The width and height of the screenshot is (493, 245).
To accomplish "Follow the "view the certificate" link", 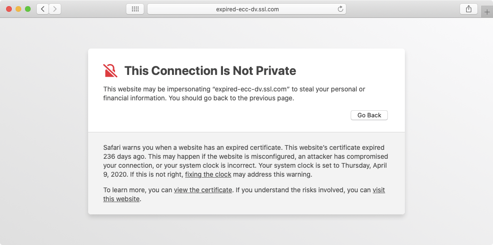I will click(203, 190).
